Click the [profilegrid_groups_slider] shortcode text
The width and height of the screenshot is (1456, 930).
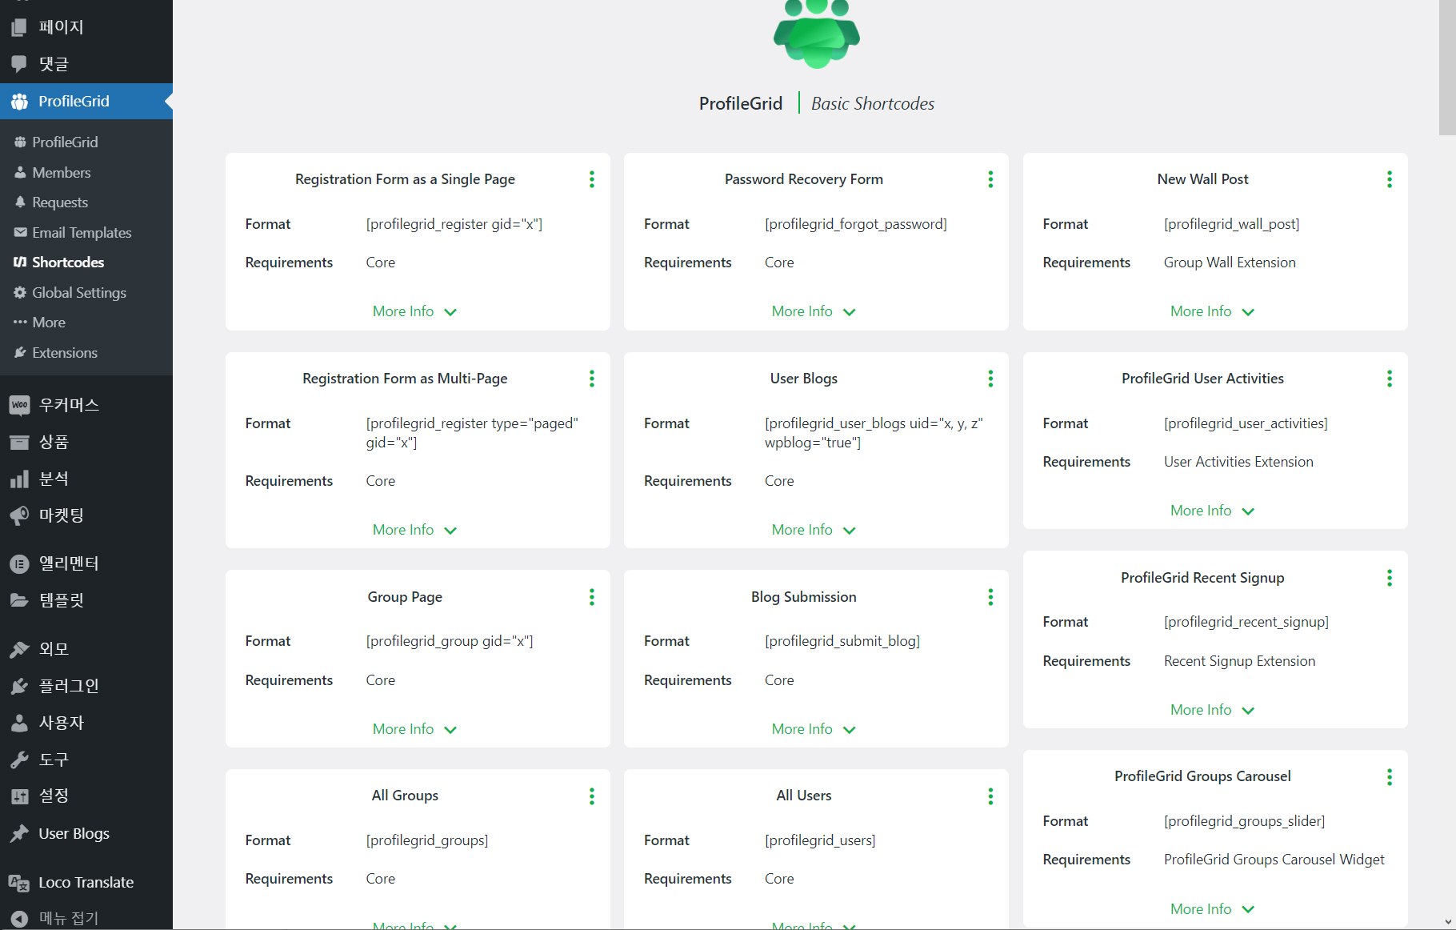[x=1245, y=821]
